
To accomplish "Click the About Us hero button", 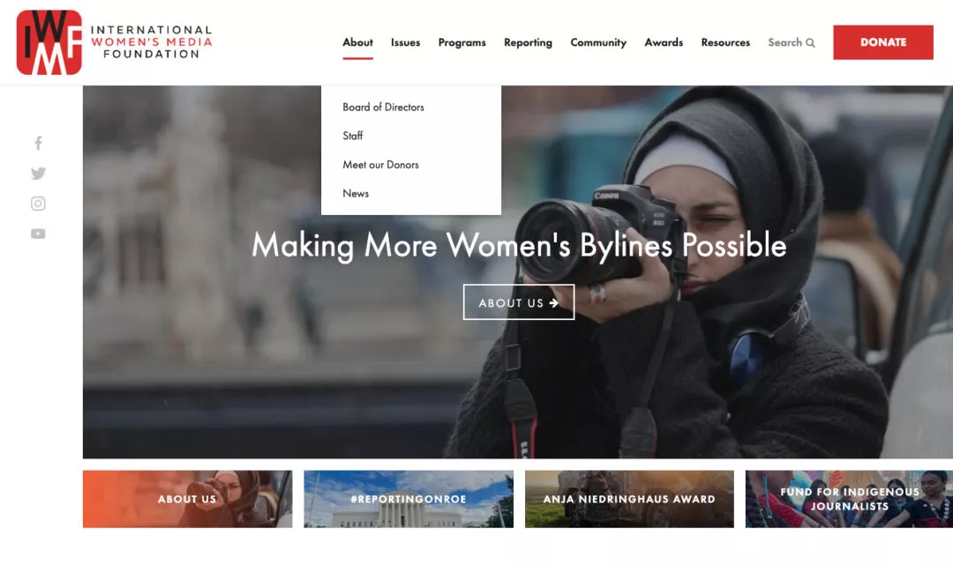I will coord(519,302).
